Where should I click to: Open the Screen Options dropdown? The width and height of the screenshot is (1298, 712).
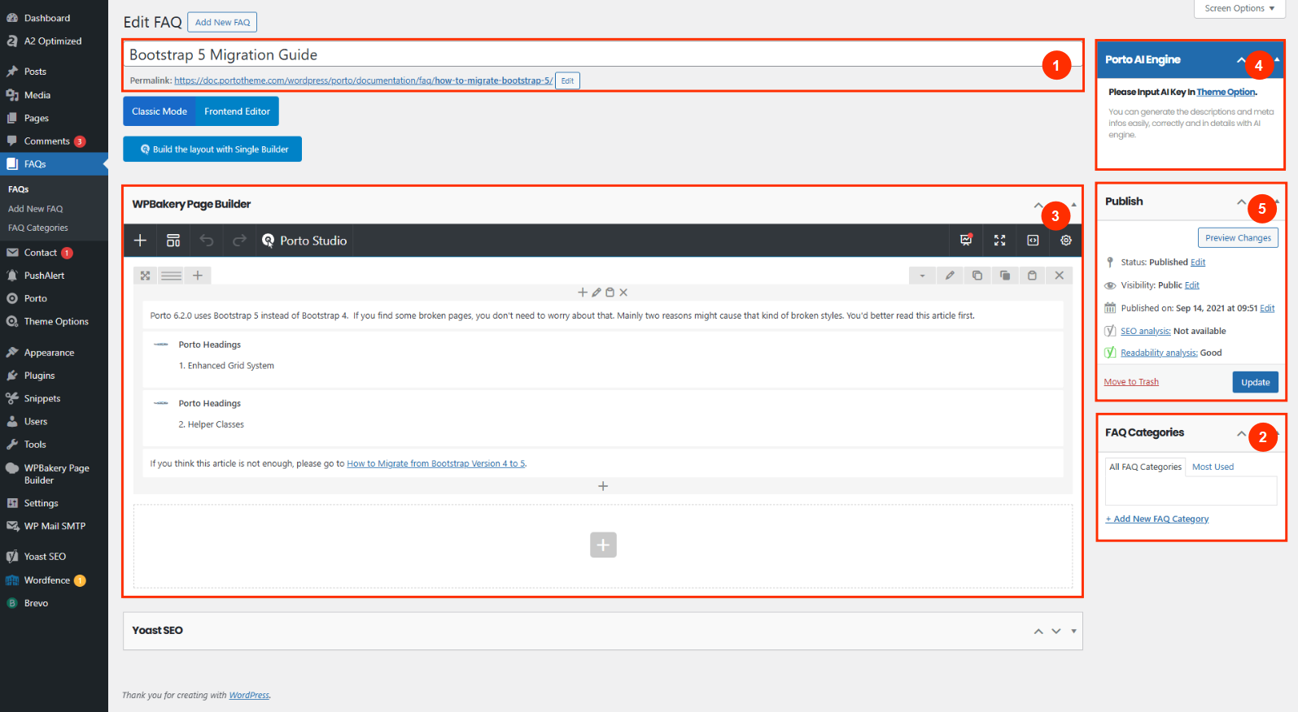point(1239,8)
